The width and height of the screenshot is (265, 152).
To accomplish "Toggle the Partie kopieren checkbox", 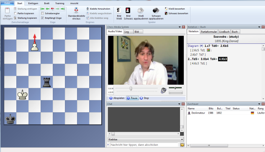I will point(15,13).
